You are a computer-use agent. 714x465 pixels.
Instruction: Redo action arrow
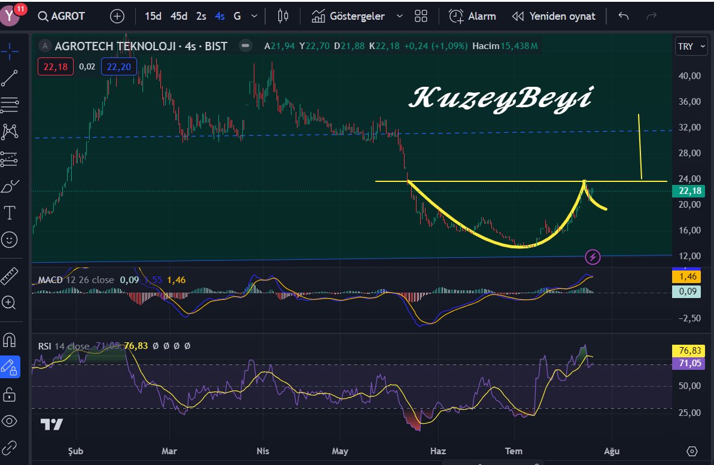click(x=652, y=16)
